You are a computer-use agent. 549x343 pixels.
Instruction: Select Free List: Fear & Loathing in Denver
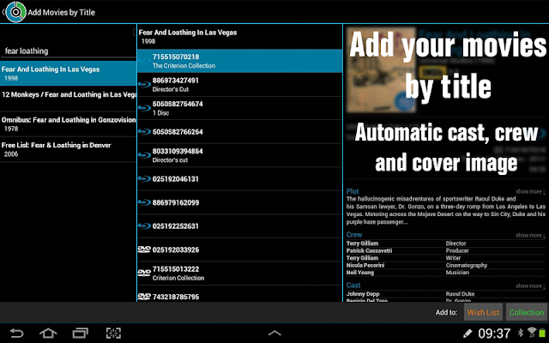[x=69, y=149]
